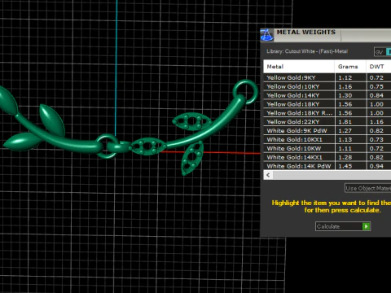Click the 1.45 grams value for 14K PdW

pos(345,166)
